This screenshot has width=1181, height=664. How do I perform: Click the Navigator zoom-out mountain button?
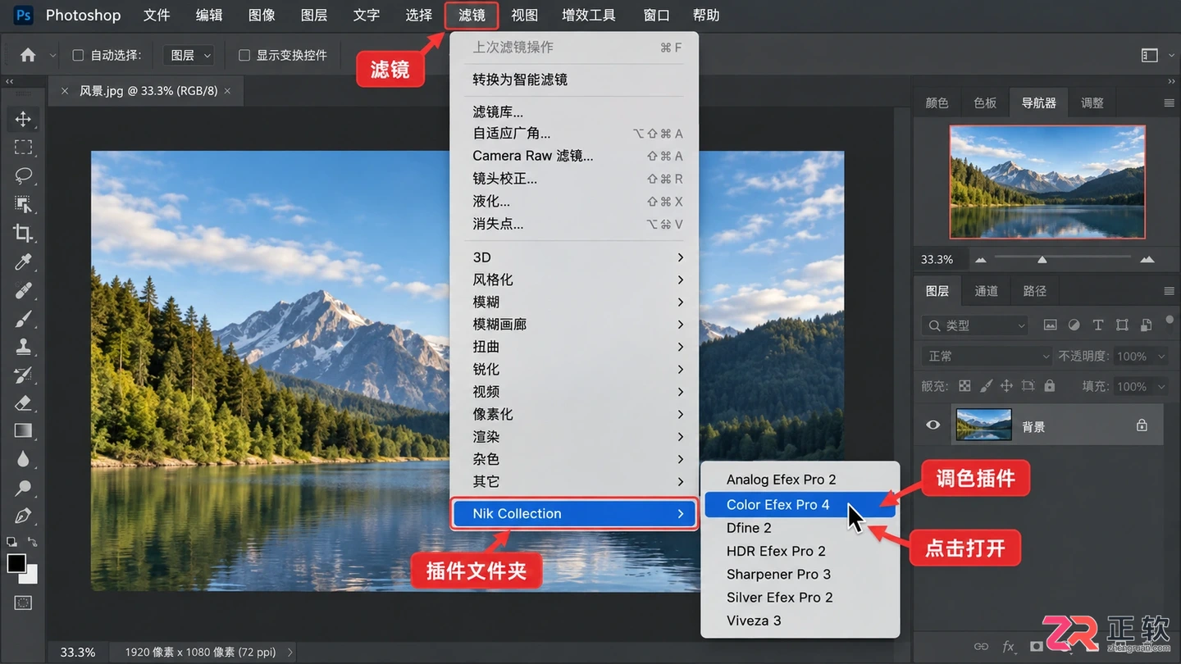[981, 260]
